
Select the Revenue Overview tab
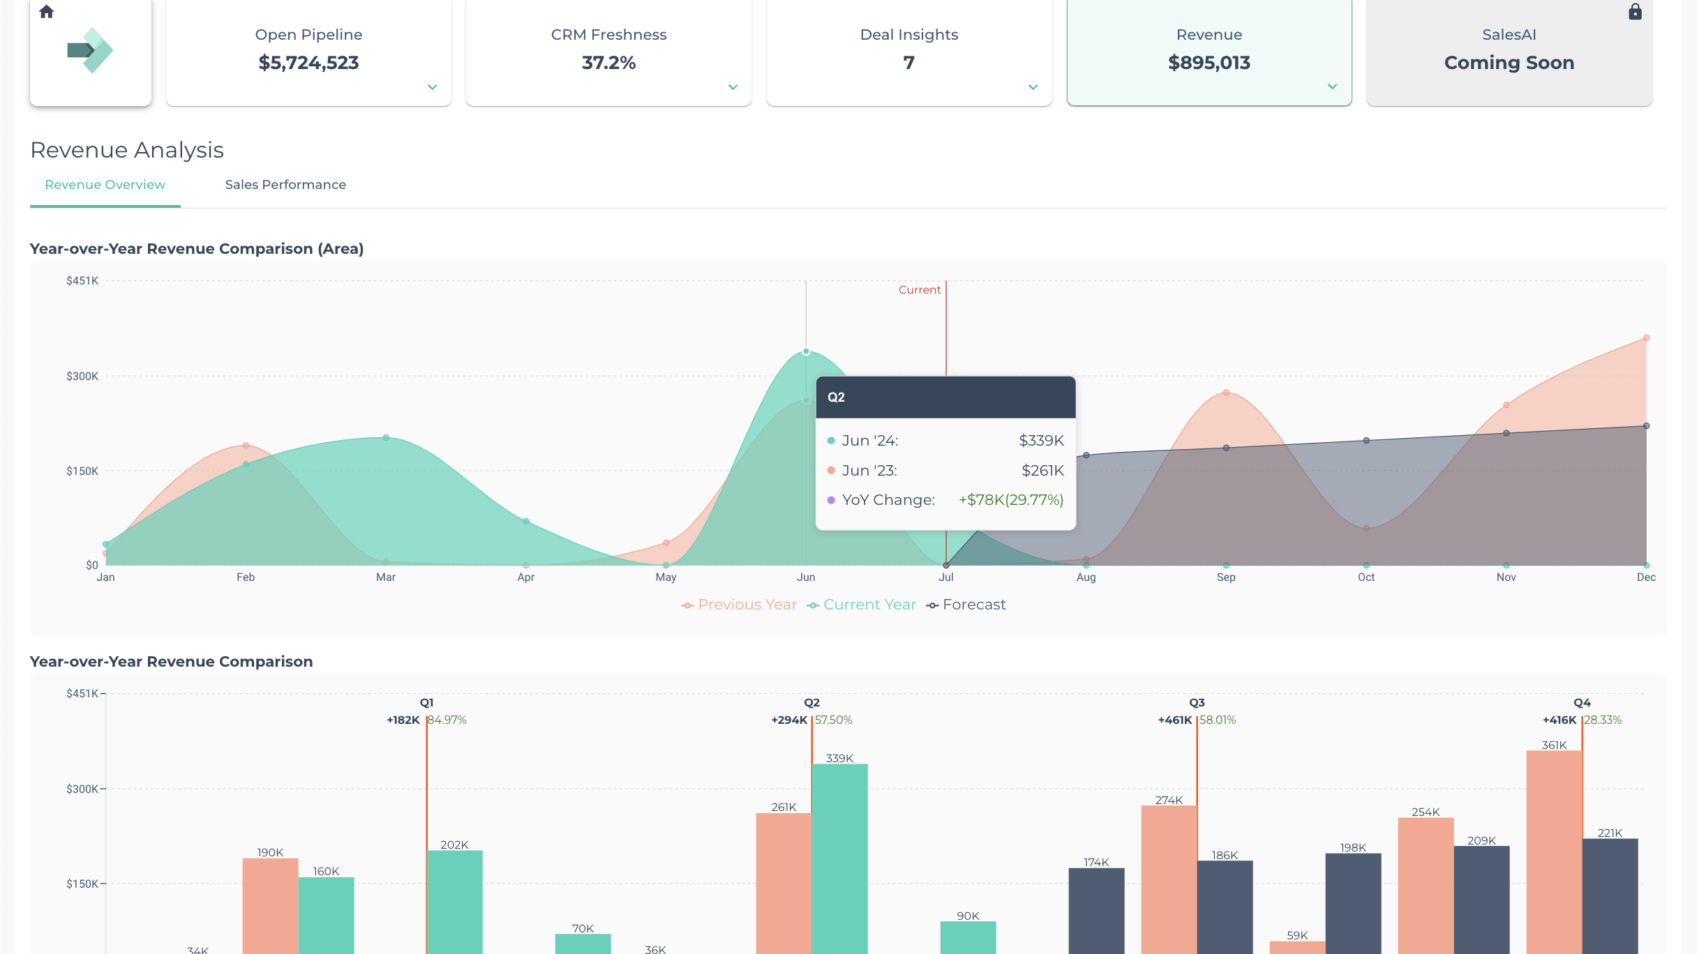click(105, 185)
